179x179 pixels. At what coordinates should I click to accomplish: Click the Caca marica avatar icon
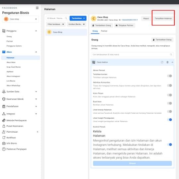[x=93, y=62]
